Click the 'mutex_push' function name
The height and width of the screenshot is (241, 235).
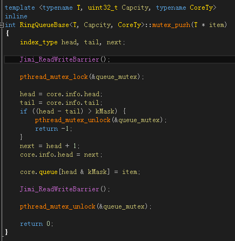coord(171,25)
